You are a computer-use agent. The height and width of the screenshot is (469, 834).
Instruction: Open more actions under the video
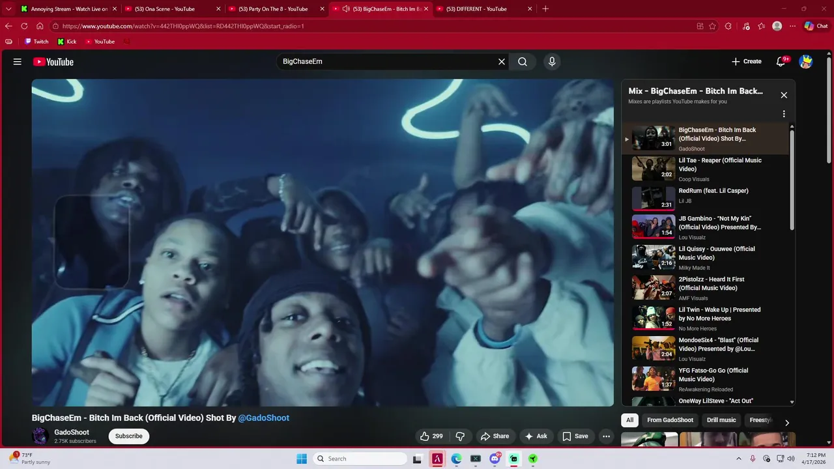point(607,436)
